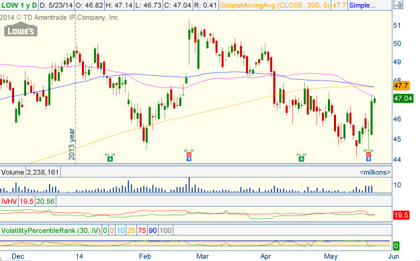The image size is (420, 261).
Task: Click the 49 price axis label
Action: point(397,62)
